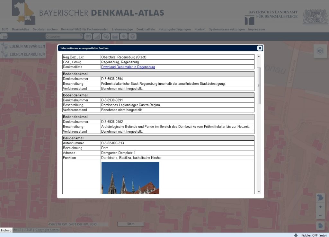Click the Fiddler: OFF (auto) status
Image resolution: width=329 pixels, height=237 pixels.
point(314,235)
